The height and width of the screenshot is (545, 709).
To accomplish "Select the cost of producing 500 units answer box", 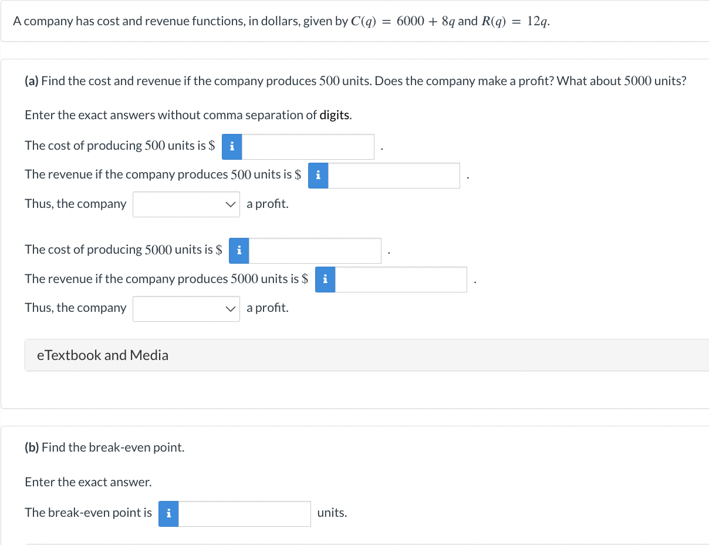I will pos(308,147).
